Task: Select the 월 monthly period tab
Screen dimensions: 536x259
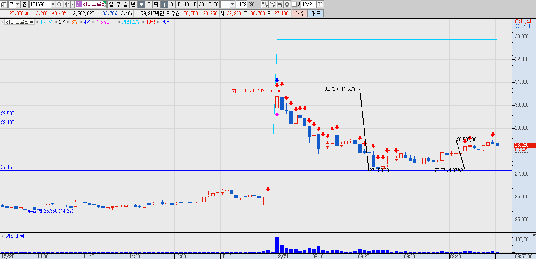Action: click(x=126, y=4)
